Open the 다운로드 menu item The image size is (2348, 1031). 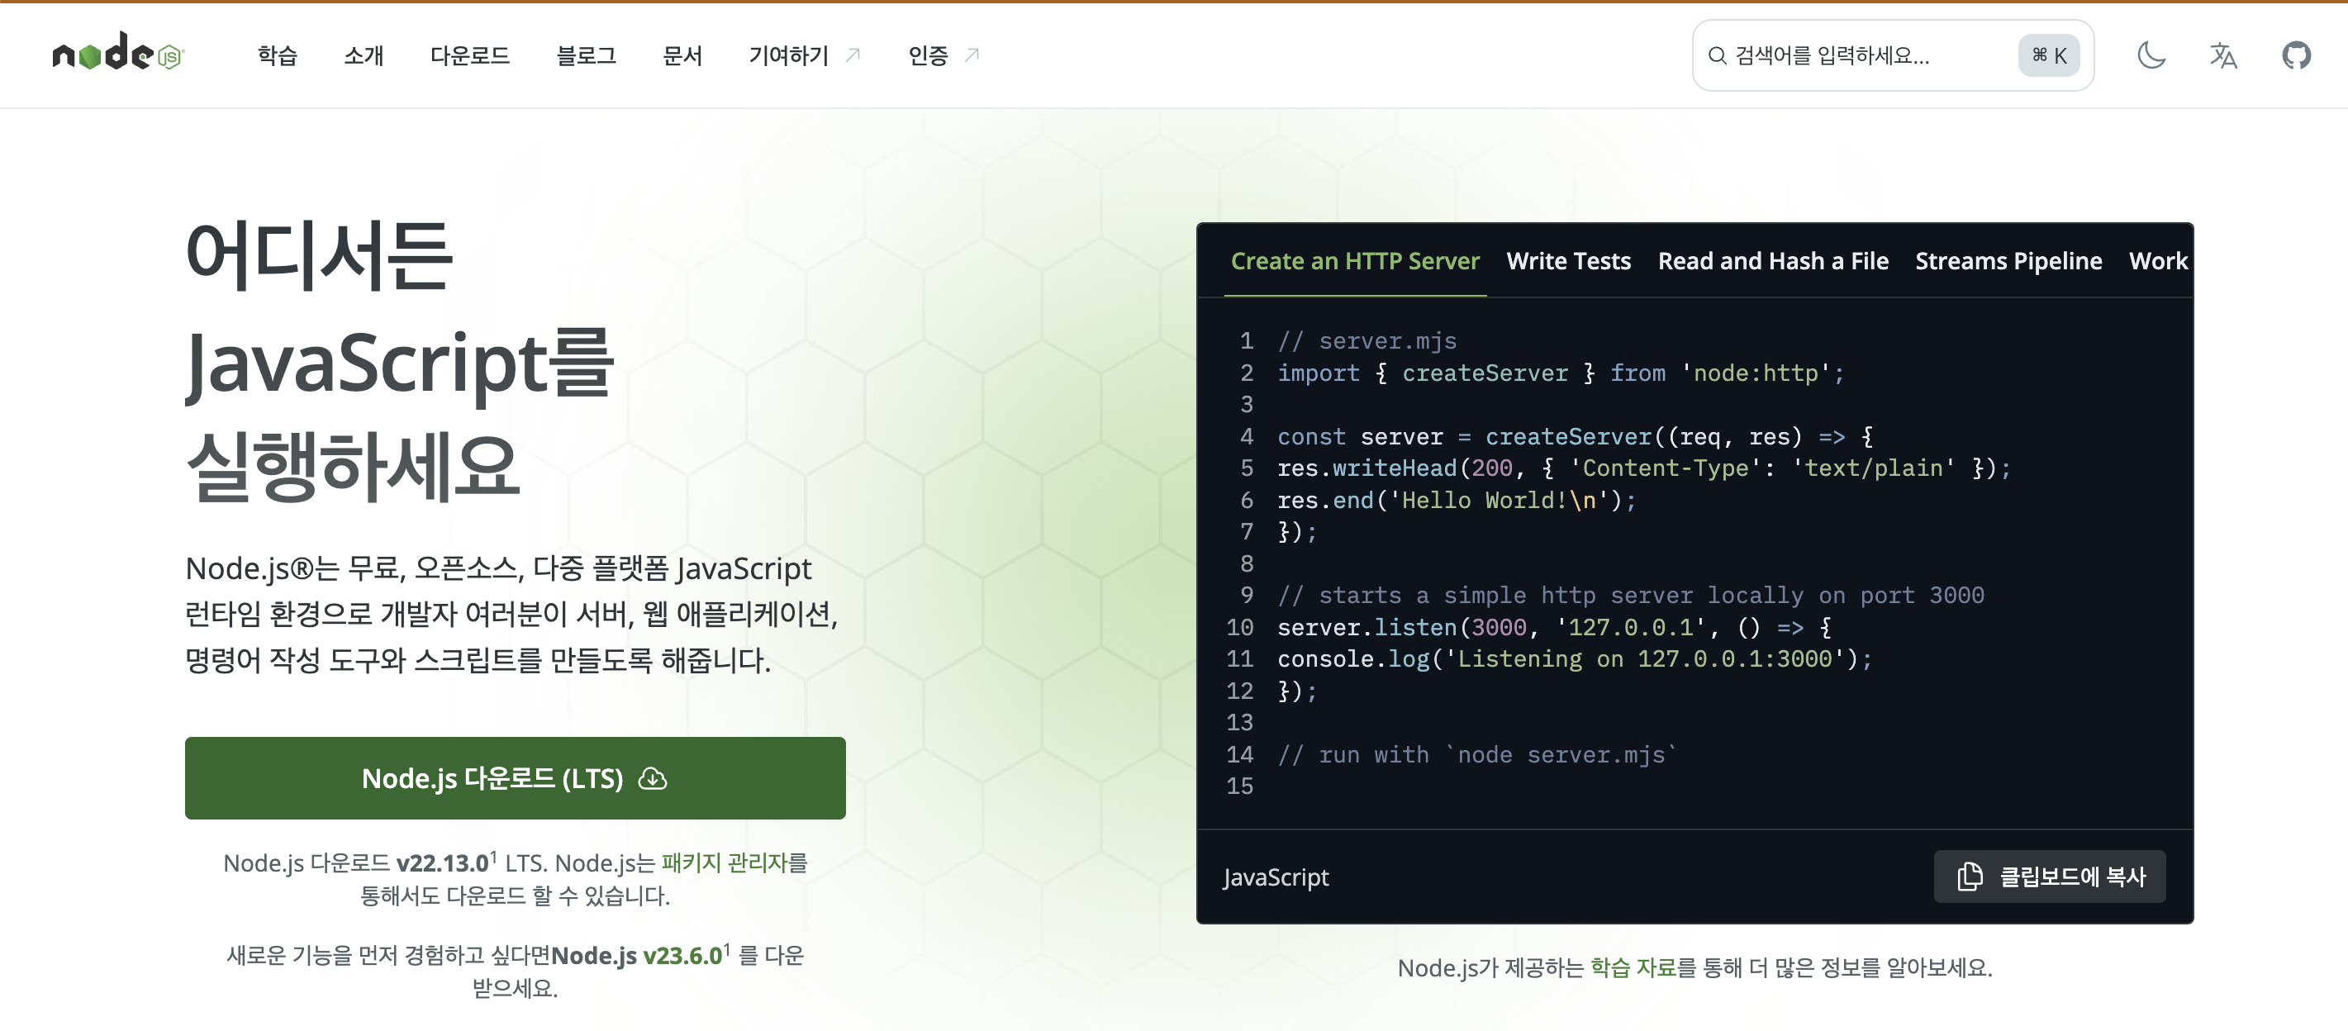coord(469,55)
